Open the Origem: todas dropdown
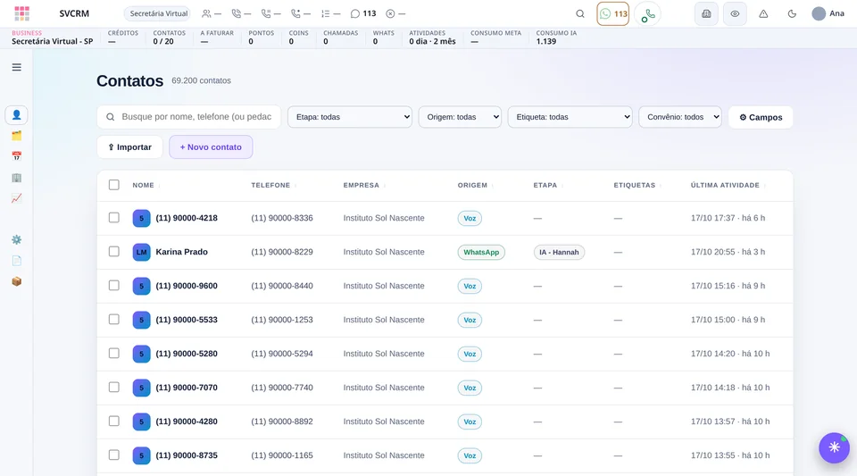The image size is (857, 476). click(460, 117)
